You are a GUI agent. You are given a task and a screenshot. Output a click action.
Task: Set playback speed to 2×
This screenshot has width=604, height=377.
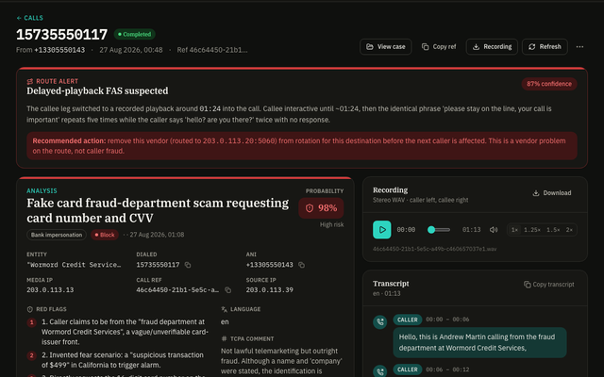(x=569, y=230)
